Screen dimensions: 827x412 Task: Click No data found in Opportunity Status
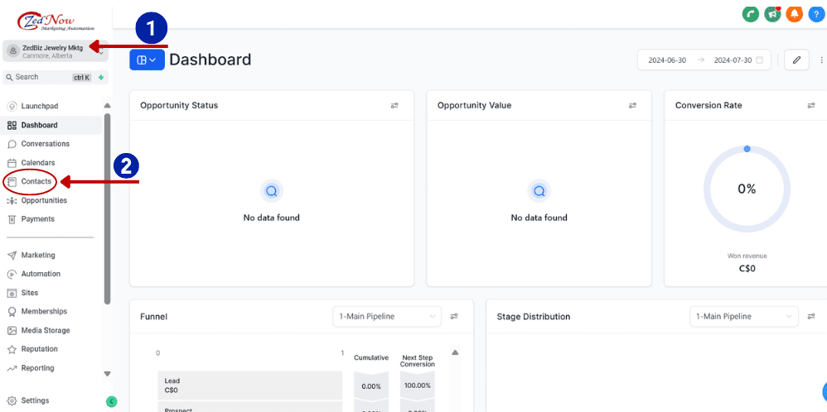click(x=271, y=218)
